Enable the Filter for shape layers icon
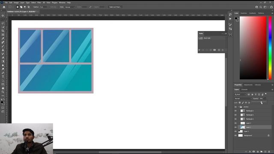The image size is (274, 154). (x=259, y=95)
